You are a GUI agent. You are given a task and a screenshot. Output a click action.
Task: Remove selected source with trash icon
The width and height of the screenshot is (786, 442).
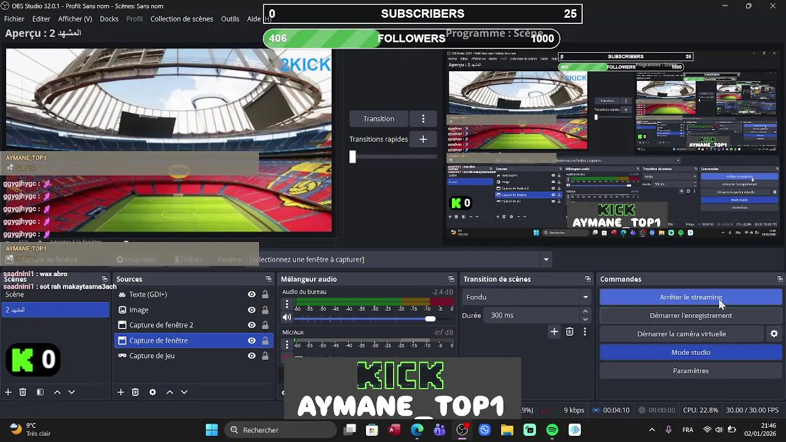coord(135,392)
